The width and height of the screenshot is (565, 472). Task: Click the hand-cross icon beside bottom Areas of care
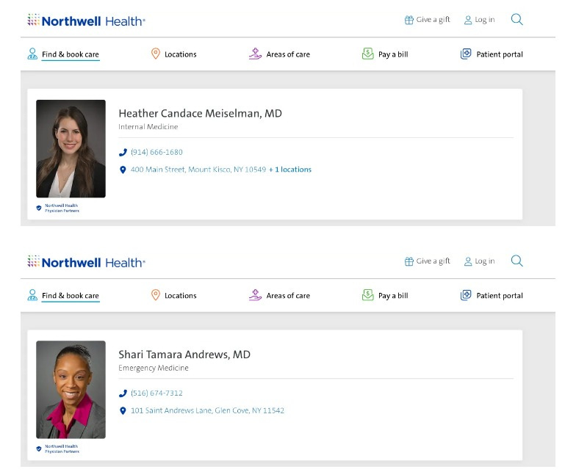pos(255,295)
